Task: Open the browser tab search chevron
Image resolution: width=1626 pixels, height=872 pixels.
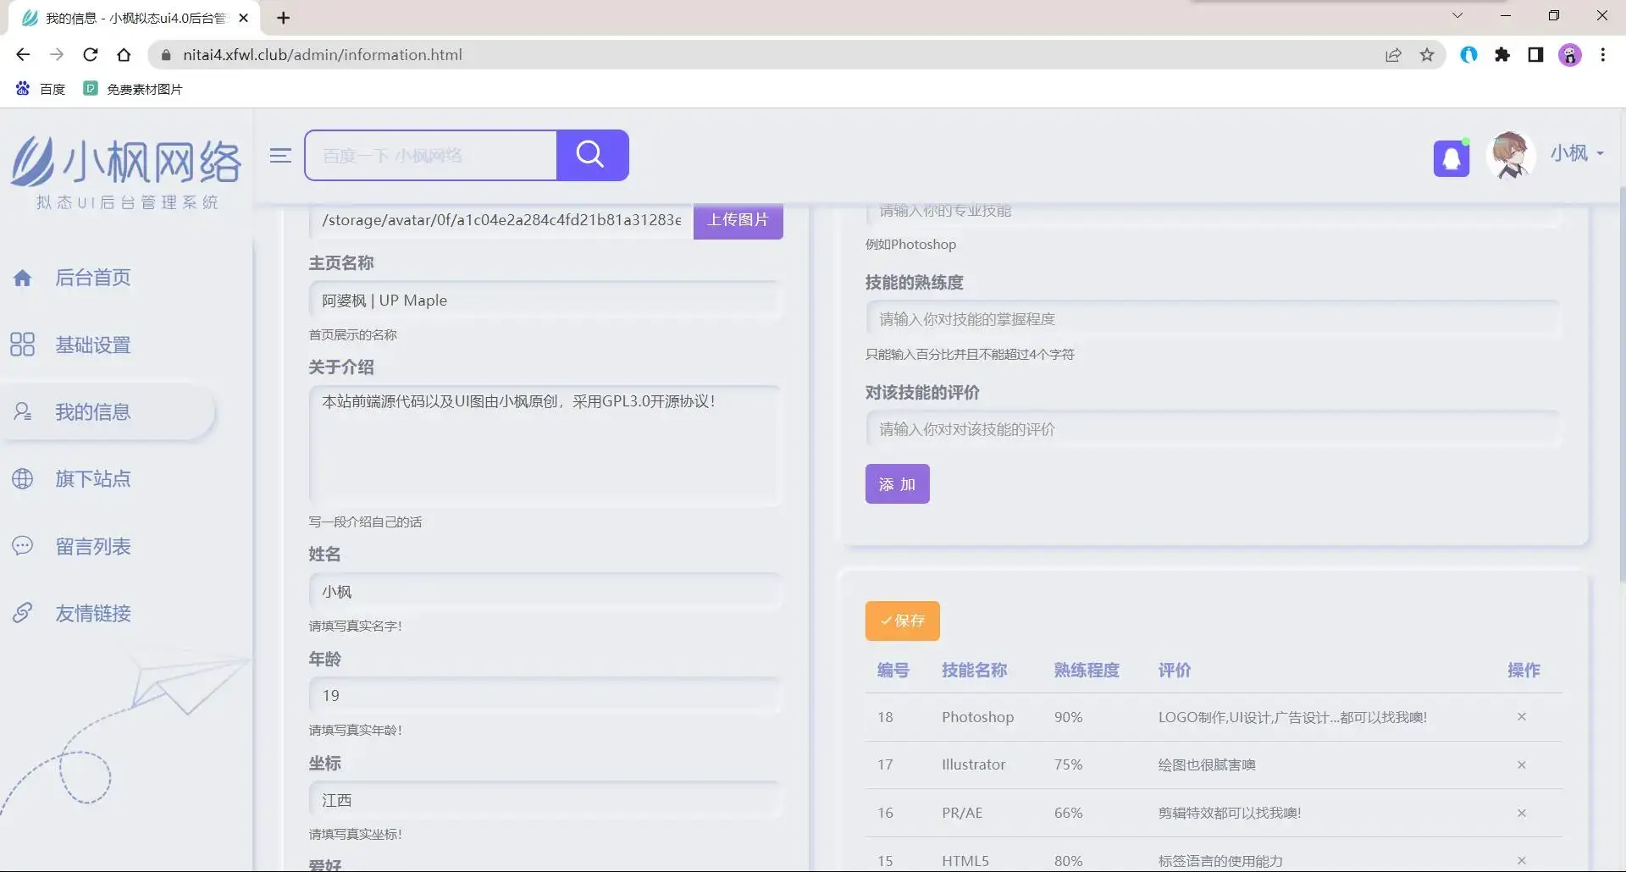Action: pos(1457,15)
